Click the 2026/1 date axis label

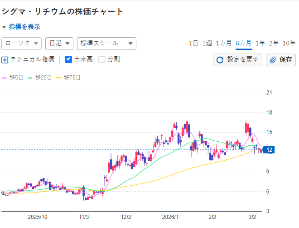click(170, 217)
